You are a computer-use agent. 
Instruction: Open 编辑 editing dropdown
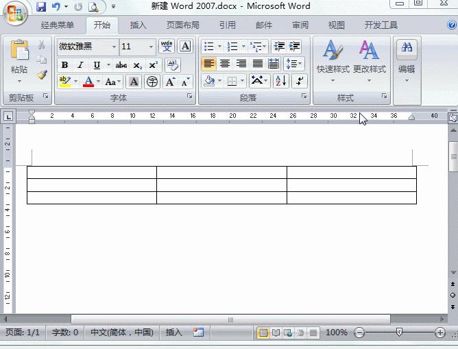click(x=407, y=61)
